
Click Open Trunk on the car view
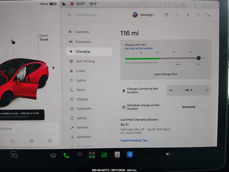tap(44, 37)
